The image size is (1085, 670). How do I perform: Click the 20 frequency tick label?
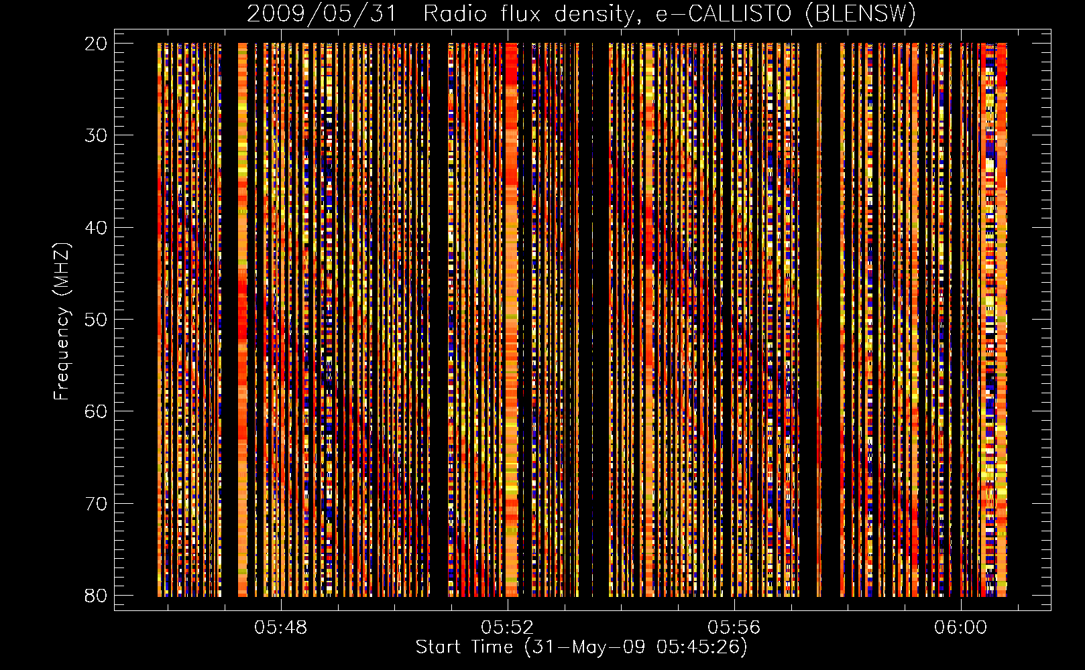pos(97,44)
